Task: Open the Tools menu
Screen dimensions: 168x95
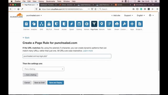Action: pos(59,1)
